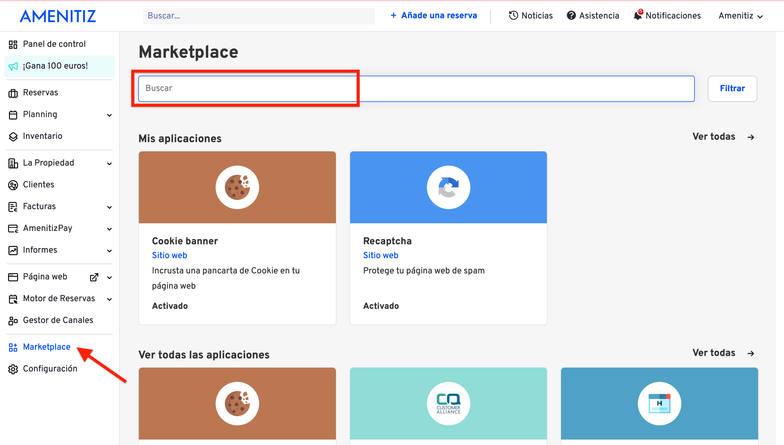Image resolution: width=784 pixels, height=445 pixels.
Task: Click the top Buscar... search field
Action: coord(259,16)
